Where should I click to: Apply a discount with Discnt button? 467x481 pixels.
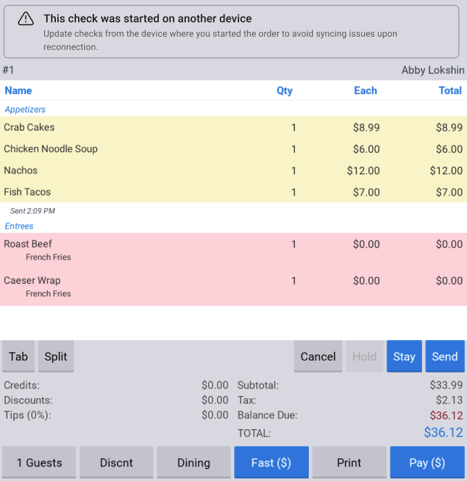pyautogui.click(x=116, y=462)
